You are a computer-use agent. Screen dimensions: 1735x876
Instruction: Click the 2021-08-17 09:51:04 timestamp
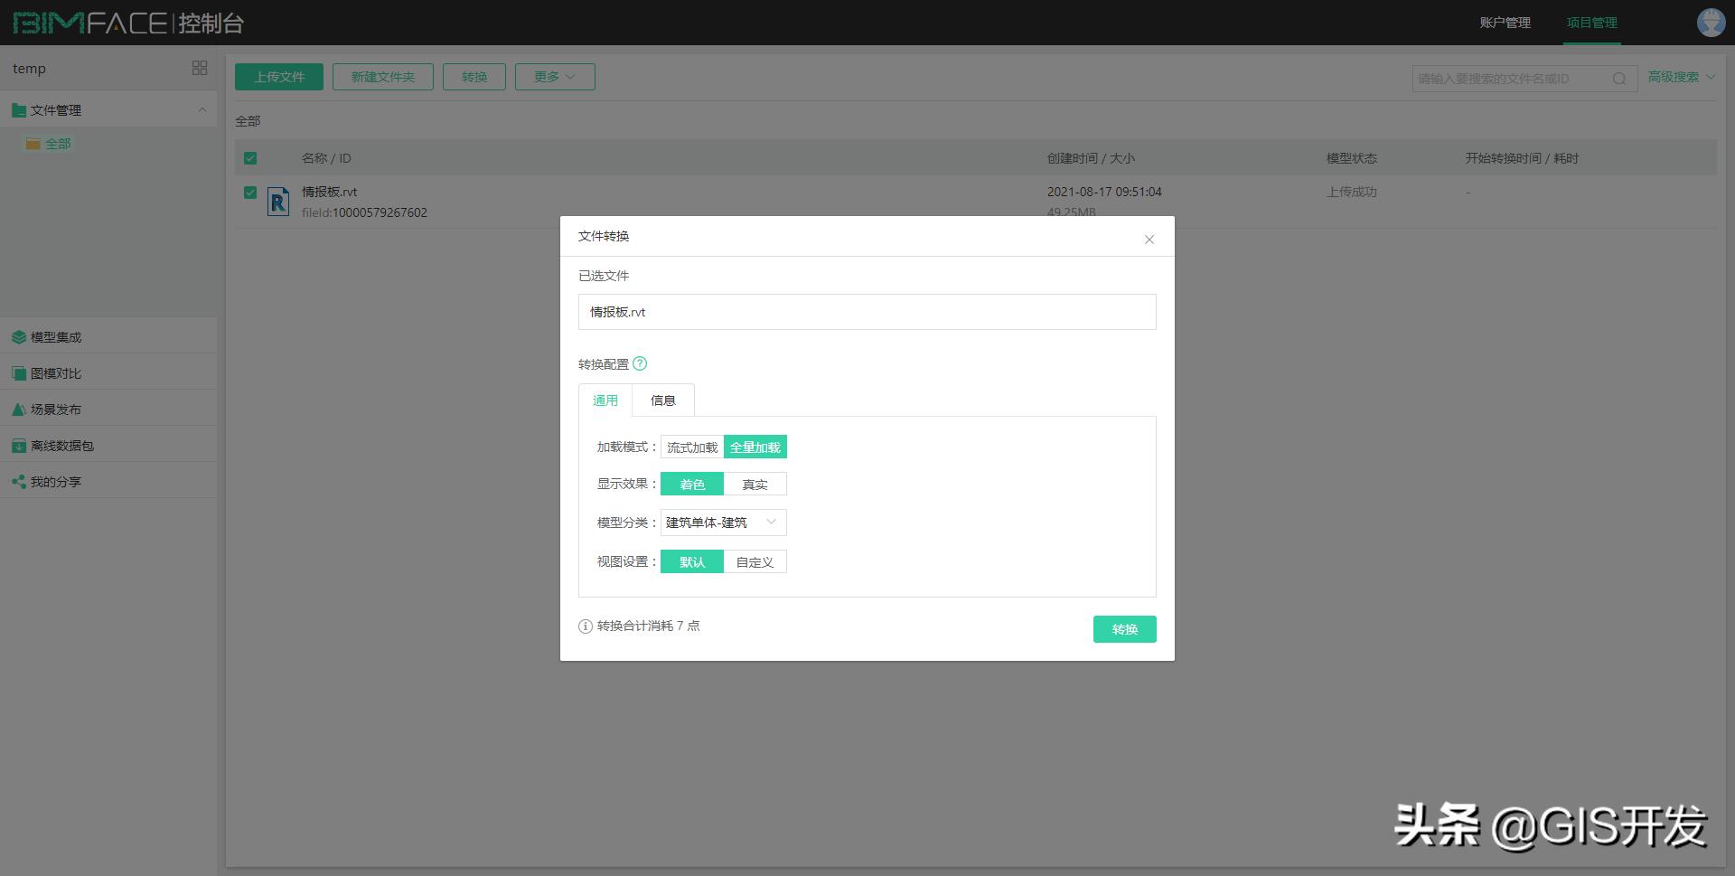click(1104, 192)
